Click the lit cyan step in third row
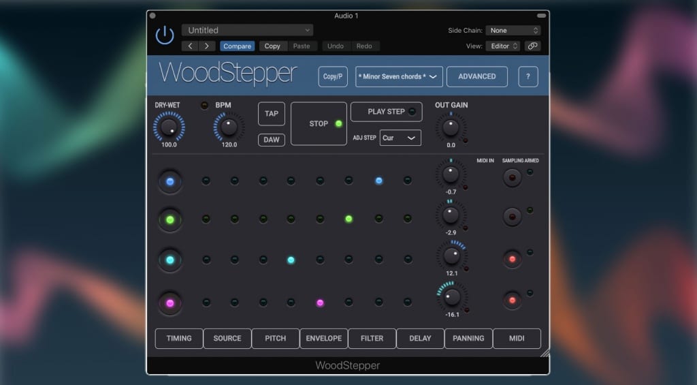The image size is (697, 385). (x=291, y=260)
